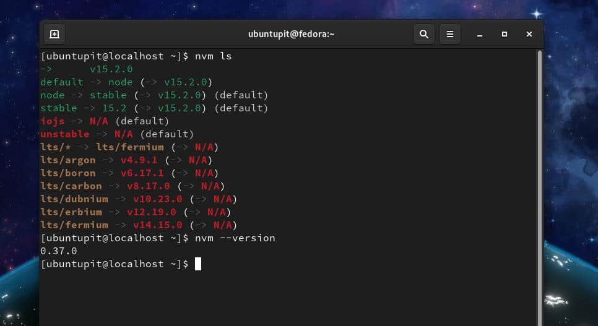The image size is (598, 326).
Task: Click the search magnifier icon
Action: (x=424, y=34)
